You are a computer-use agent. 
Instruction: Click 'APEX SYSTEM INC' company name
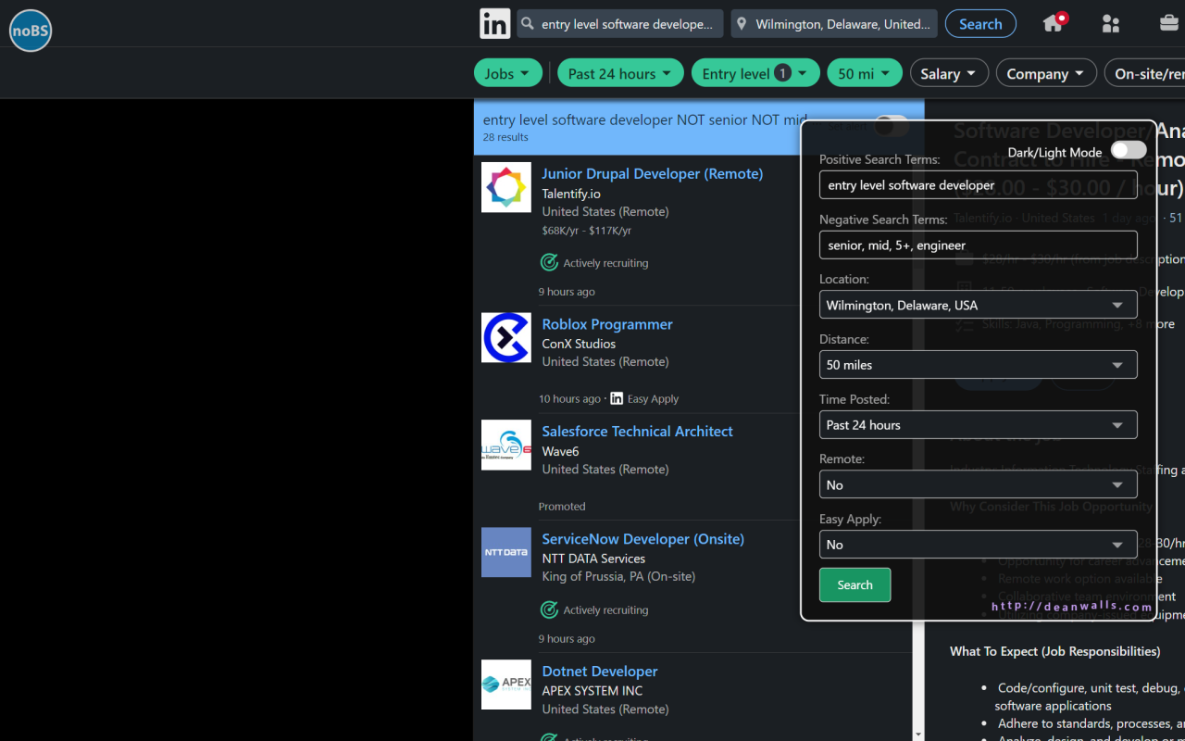tap(592, 690)
